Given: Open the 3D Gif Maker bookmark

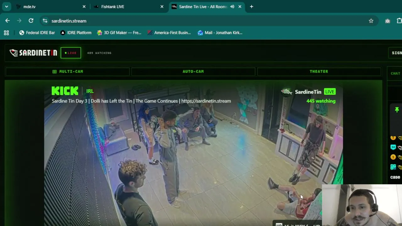Looking at the screenshot, I should pyautogui.click(x=119, y=33).
